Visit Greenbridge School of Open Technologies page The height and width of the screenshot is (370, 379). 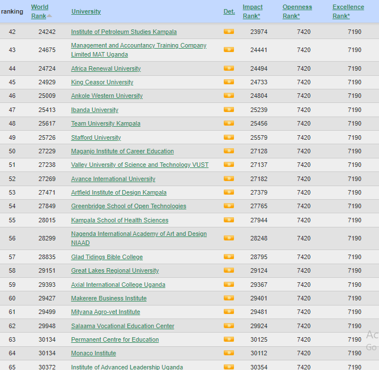pos(129,206)
